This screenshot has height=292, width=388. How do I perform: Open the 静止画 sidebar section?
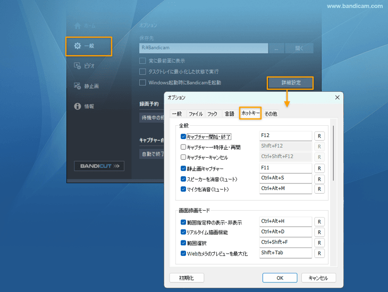(87, 86)
